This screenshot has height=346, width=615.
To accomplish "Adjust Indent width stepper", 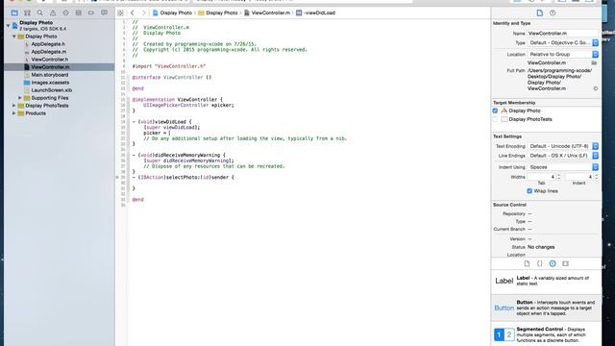I will 596,177.
